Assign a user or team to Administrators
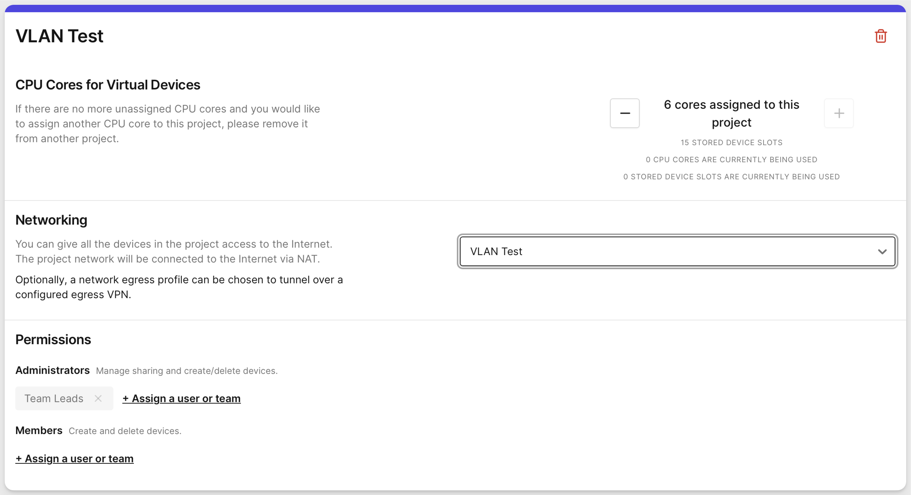911x495 pixels. coord(181,398)
